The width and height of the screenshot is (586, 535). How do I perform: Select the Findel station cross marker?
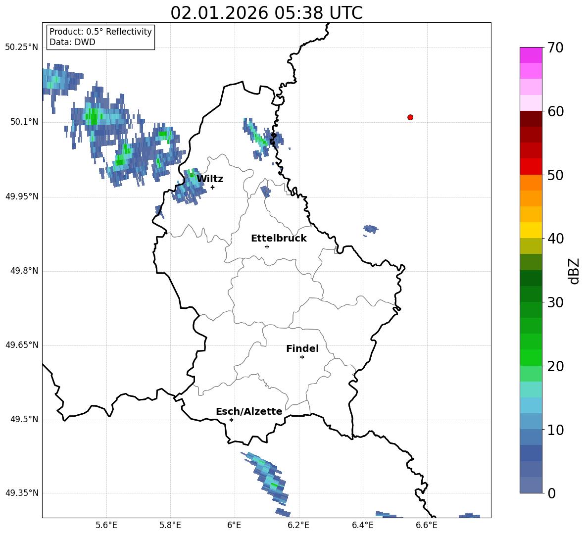click(x=302, y=357)
